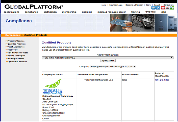The height and width of the screenshot is (122, 178).
Task: Open the membership menu
Action: point(69,12)
